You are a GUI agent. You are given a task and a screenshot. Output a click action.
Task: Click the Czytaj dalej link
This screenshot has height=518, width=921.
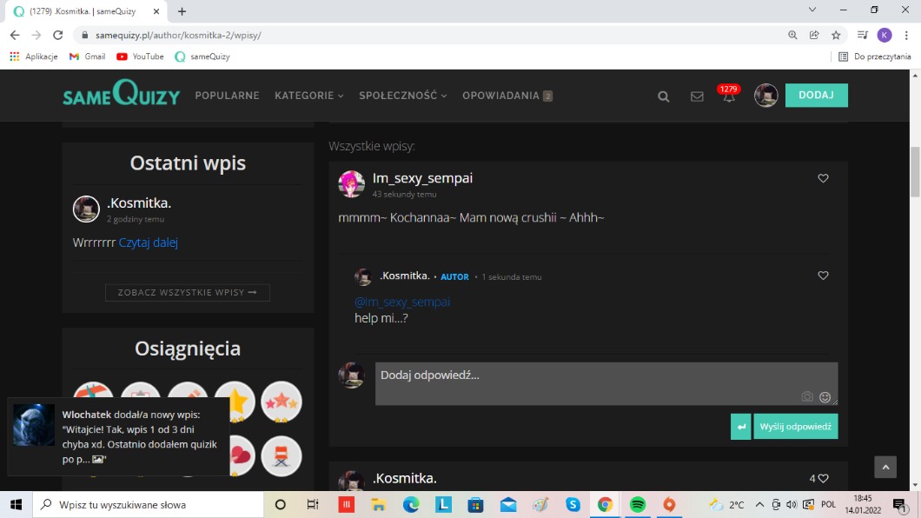[148, 242]
